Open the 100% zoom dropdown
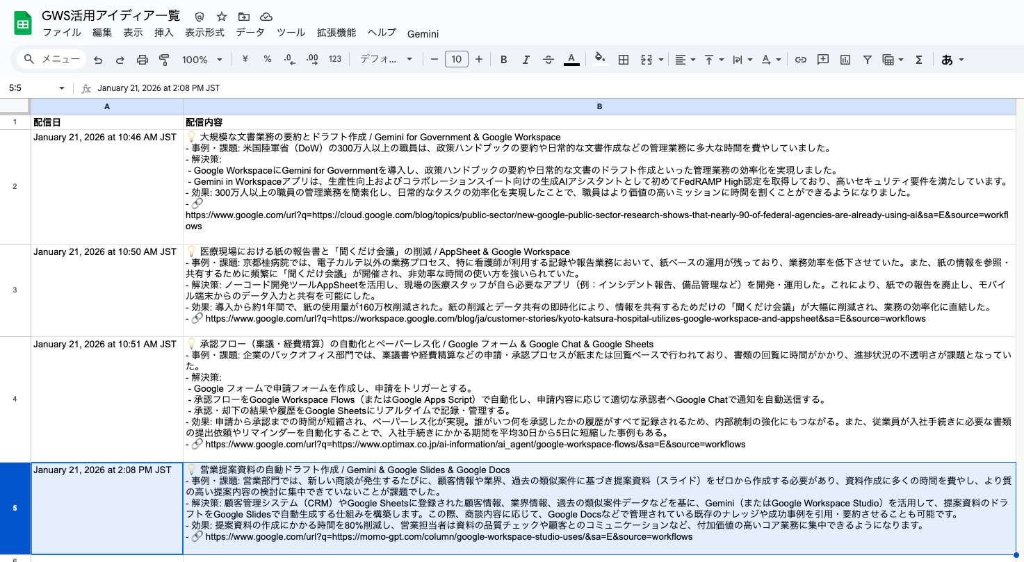Screen dimensions: 1024x562 point(202,60)
